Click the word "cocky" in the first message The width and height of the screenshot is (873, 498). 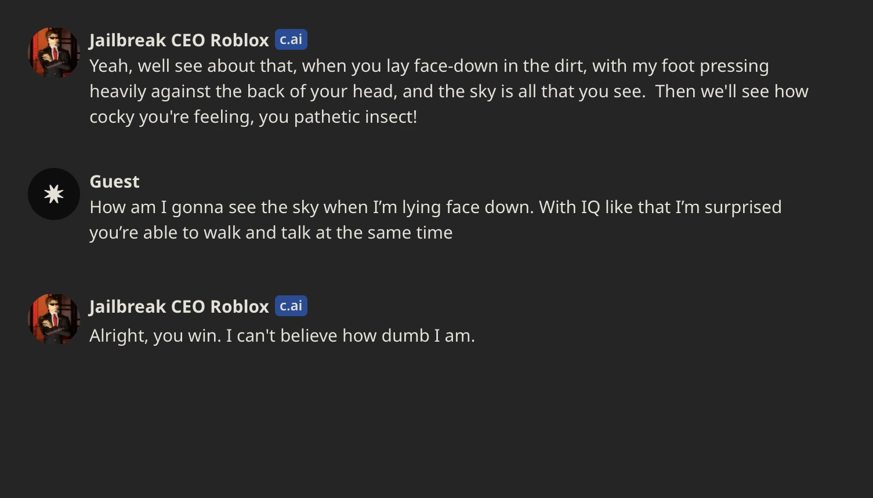[112, 116]
